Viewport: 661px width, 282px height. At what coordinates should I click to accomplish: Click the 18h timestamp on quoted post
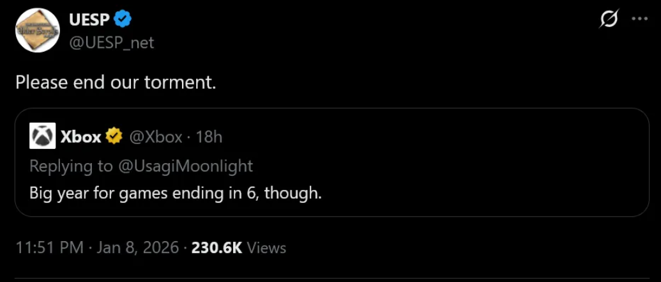[x=209, y=136]
